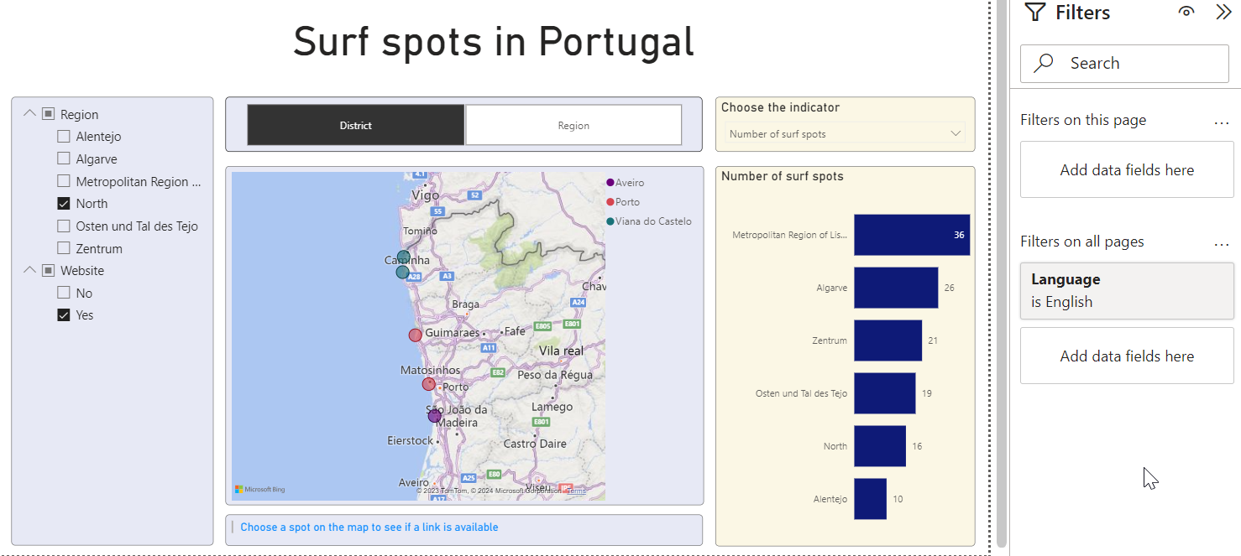Viewport: 1241px width, 556px height.
Task: Open the Number of surf spots dropdown
Action: coord(846,133)
